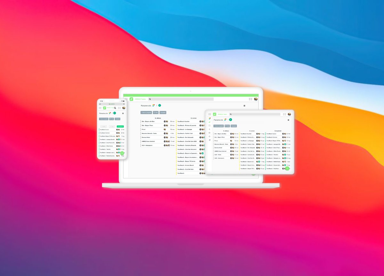Screen dimensions: 384x276
Task: Open "YourBeach Lecce" in the tablet Completati column
Action: [x=278, y=134]
